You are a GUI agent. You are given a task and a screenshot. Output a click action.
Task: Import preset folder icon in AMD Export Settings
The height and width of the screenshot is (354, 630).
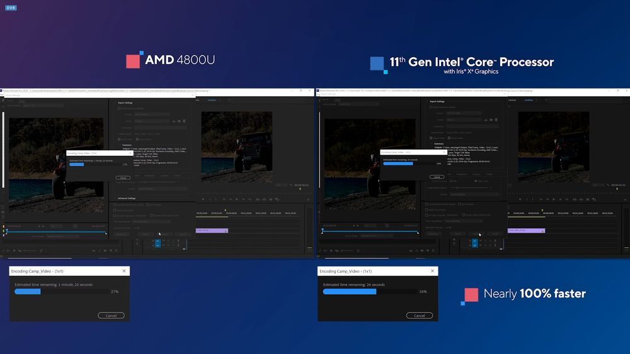179,121
